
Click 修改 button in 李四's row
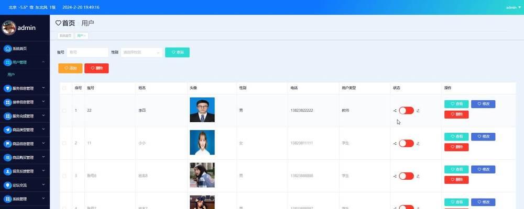[x=483, y=104]
